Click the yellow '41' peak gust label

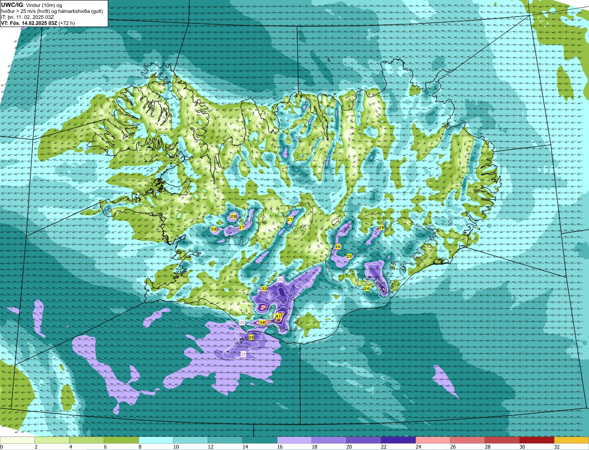point(278,316)
